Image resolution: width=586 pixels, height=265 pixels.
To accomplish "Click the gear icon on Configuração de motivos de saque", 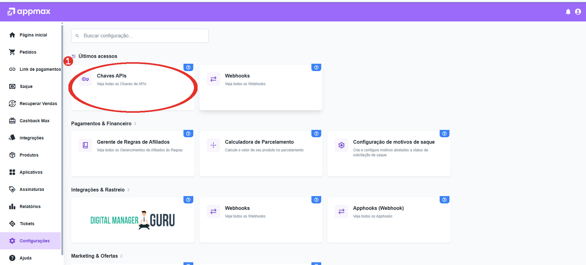I will point(341,145).
